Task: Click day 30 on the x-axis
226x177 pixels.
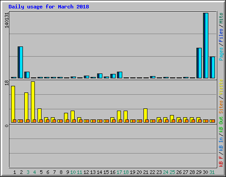Action: (205, 172)
